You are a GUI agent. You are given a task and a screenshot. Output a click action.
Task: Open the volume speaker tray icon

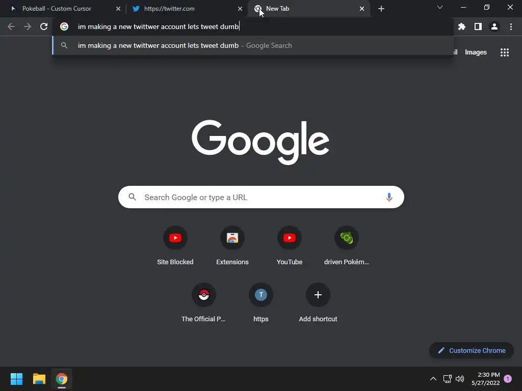click(x=460, y=379)
